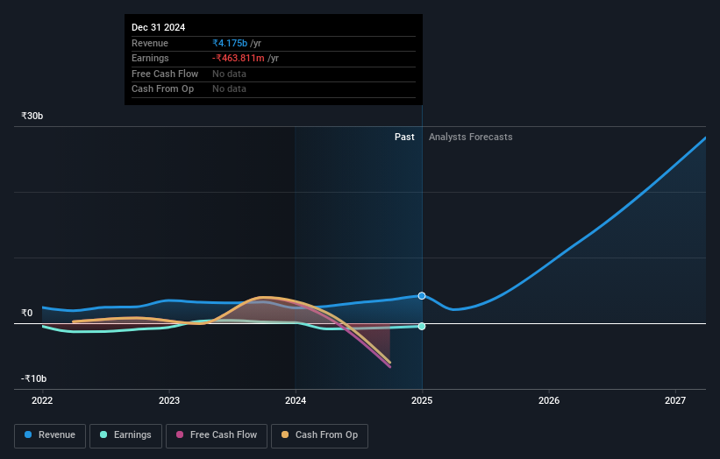The width and height of the screenshot is (720, 459).
Task: Toggle the Cash From Op legend series
Action: (319, 435)
